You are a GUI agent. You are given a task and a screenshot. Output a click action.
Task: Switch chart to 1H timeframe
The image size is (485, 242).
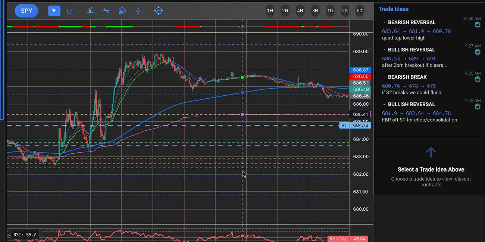click(270, 11)
